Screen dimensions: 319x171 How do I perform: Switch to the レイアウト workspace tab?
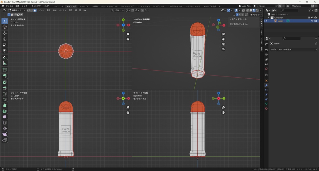click(59, 6)
